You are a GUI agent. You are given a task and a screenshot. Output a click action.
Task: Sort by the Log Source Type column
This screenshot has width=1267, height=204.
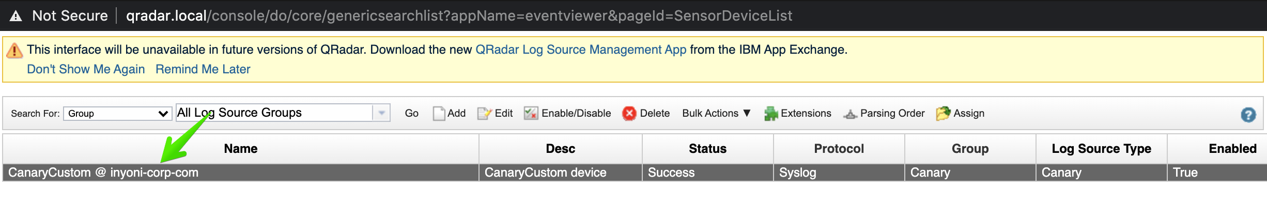coord(1101,149)
